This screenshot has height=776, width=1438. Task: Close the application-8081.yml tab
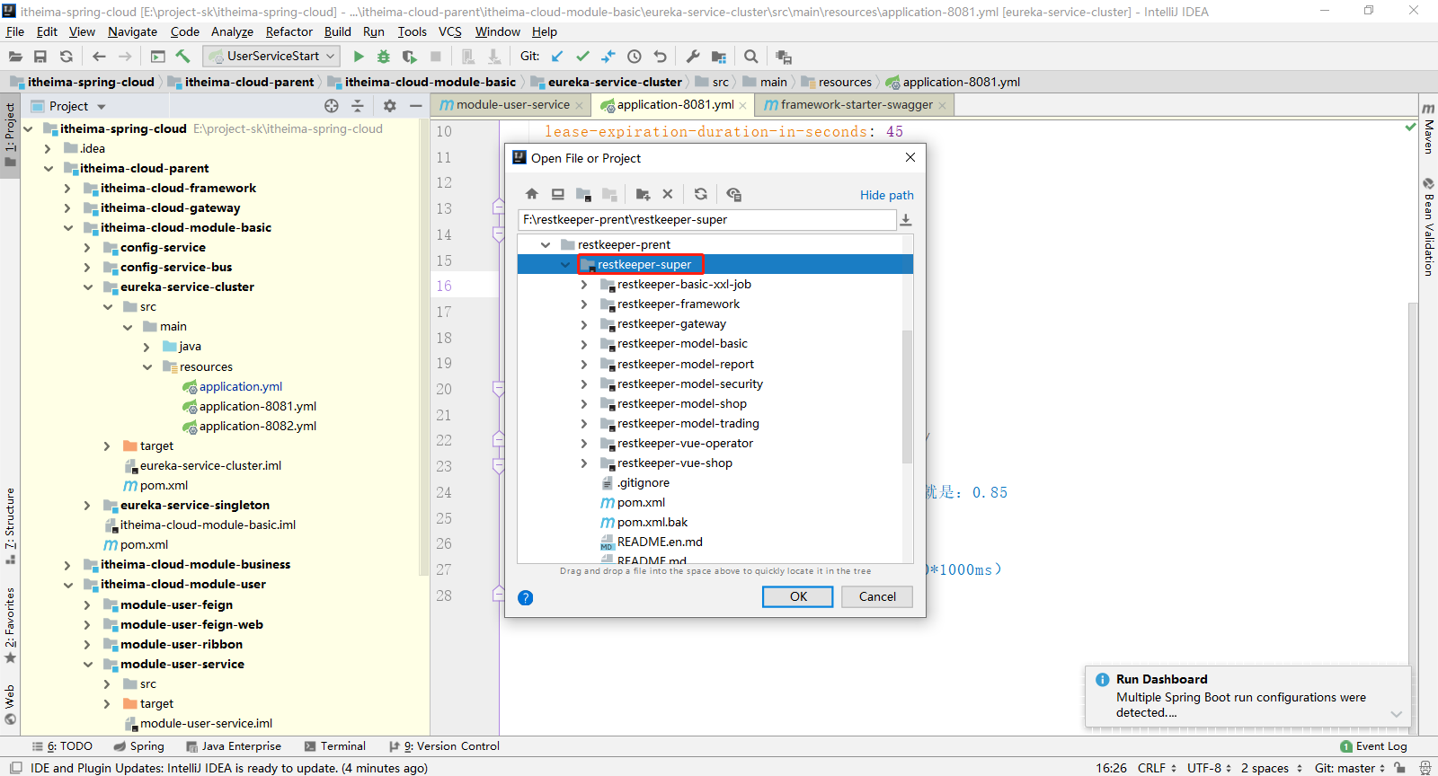(743, 106)
